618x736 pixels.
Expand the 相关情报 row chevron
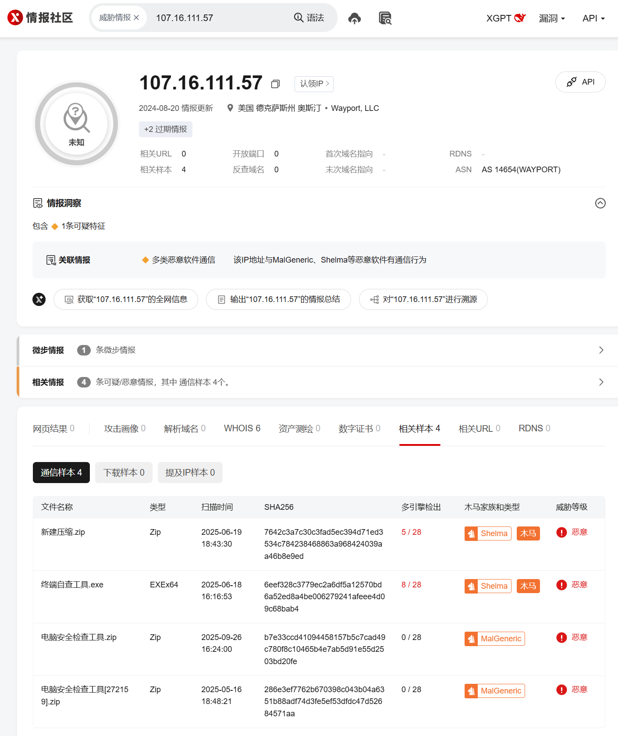[x=601, y=382]
